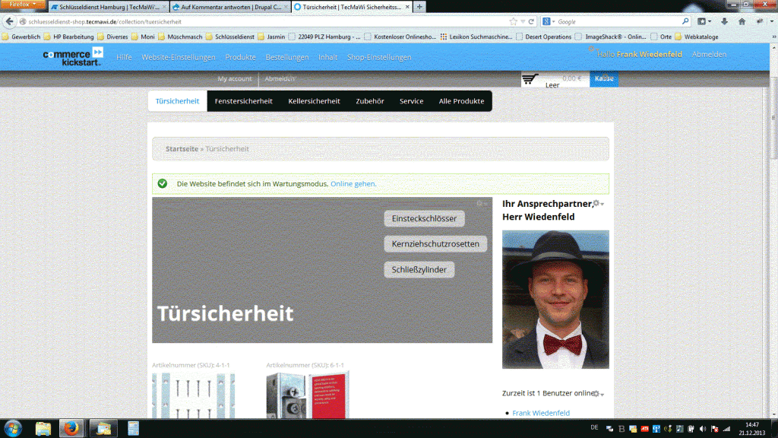The width and height of the screenshot is (778, 438).
Task: Open the orange Firefox menu button
Action: coord(23,5)
